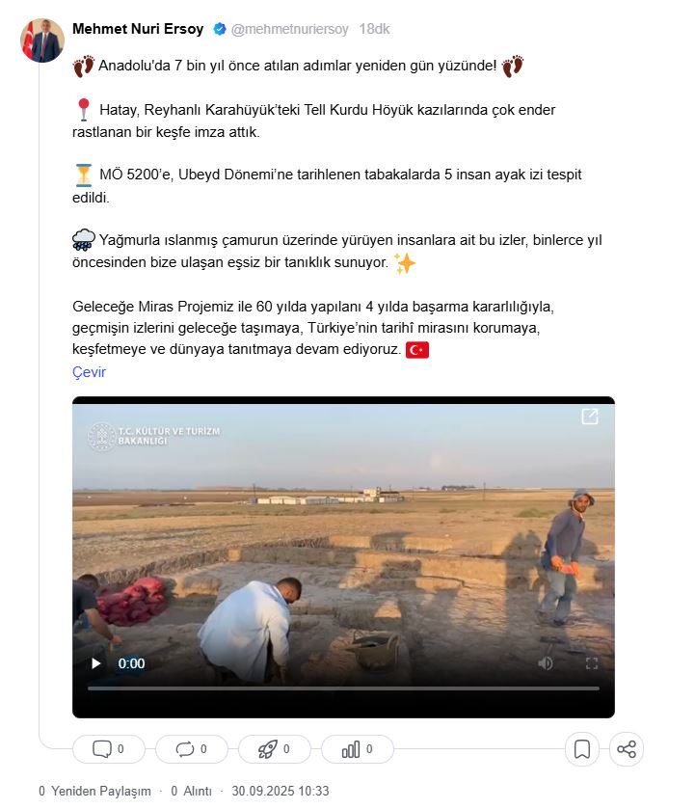Open the @mehmetnuriersoy handle link

290,29
